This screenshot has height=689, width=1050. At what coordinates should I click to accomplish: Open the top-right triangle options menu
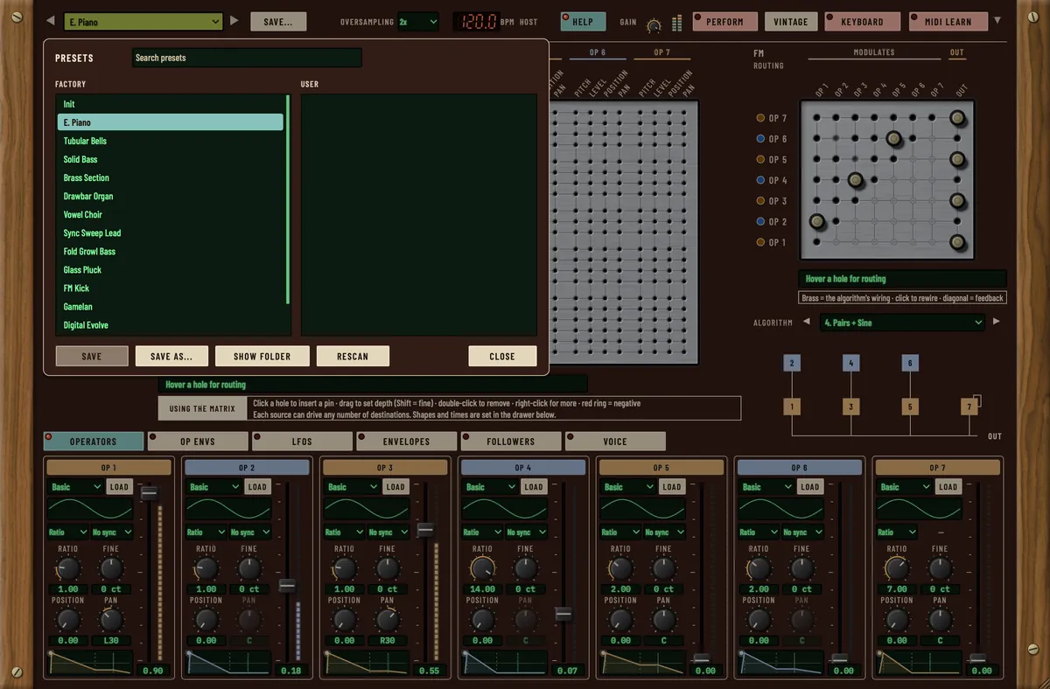(x=999, y=20)
